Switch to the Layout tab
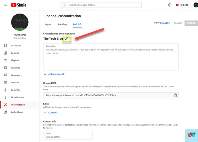Viewport: 198px width, 142px height. coord(48,24)
